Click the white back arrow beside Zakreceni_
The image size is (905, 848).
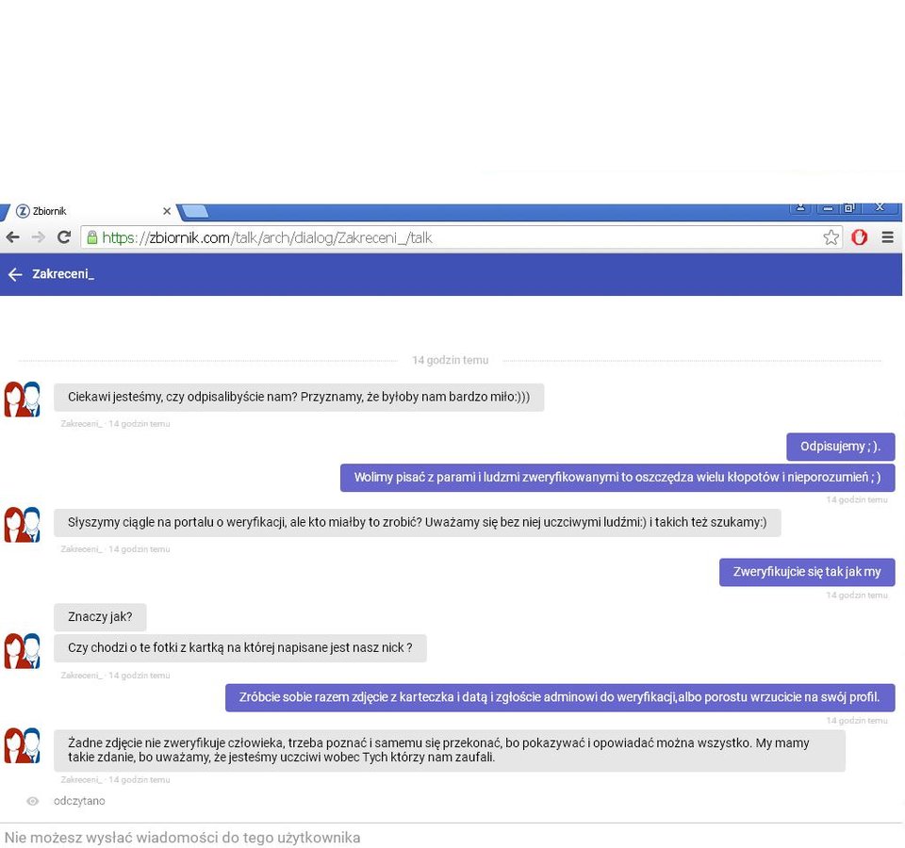14,274
